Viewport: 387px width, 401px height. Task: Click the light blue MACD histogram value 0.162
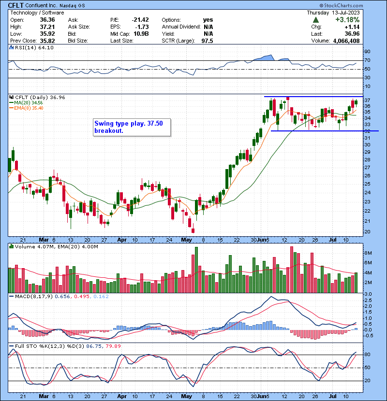coord(101,297)
